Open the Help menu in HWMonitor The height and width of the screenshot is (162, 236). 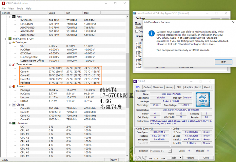coord(29,9)
